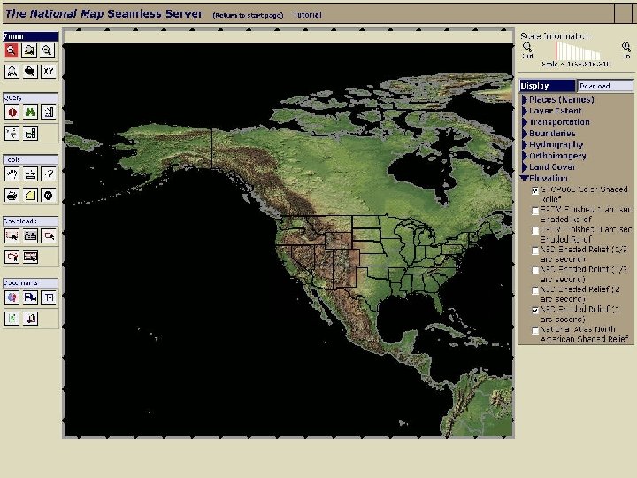637x478 pixels.
Task: Click the first icon in the second Query row
Action: click(12, 134)
